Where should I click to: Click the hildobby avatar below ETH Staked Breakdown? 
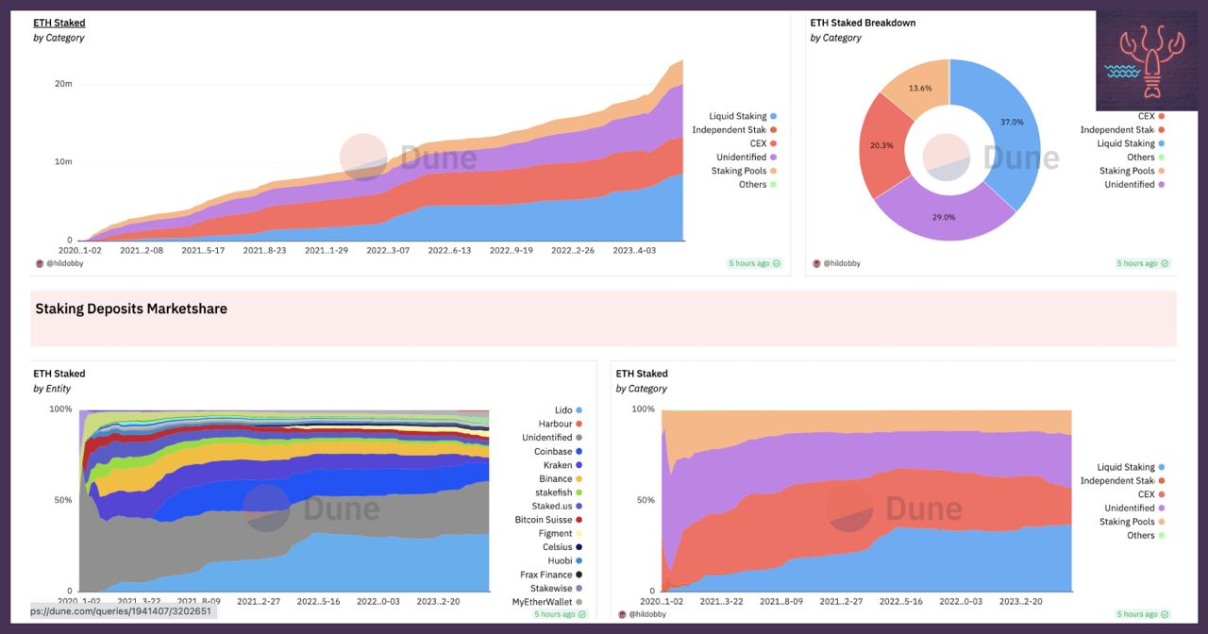(816, 263)
